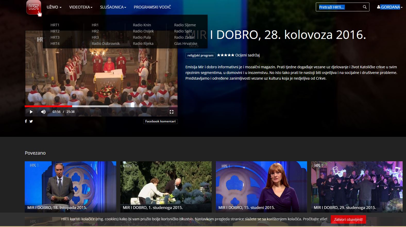Open Radio Zadar stream

click(x=184, y=37)
